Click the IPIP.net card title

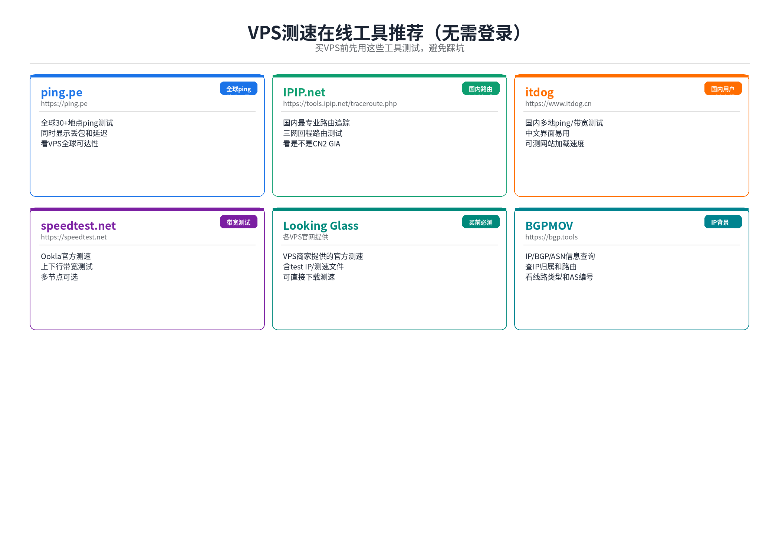click(x=304, y=92)
